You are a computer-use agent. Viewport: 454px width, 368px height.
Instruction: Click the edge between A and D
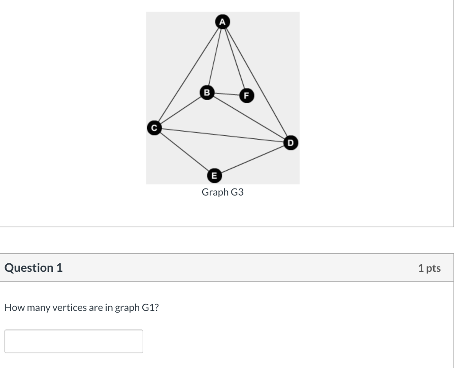[x=256, y=82]
